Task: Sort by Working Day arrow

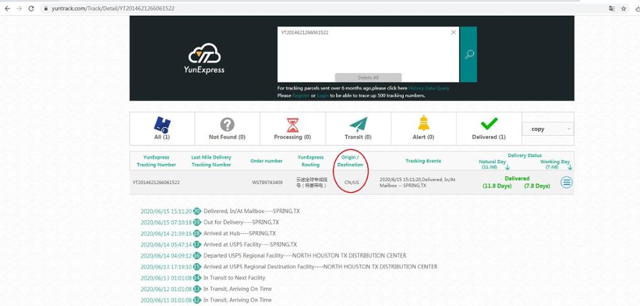Action: point(570,167)
